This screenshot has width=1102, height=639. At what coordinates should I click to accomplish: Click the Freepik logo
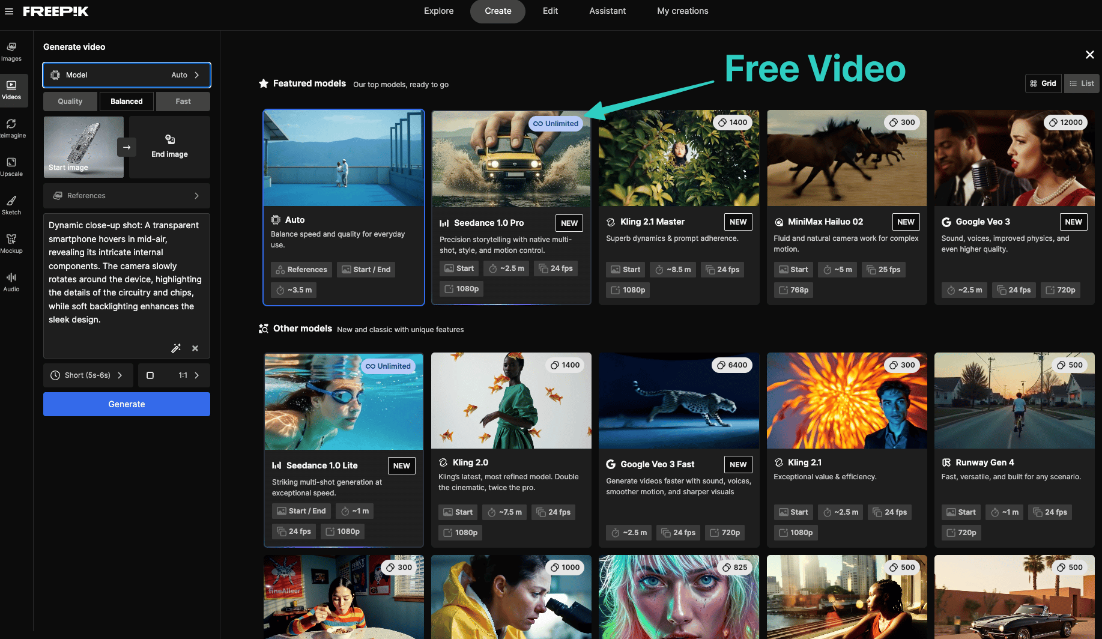point(56,11)
